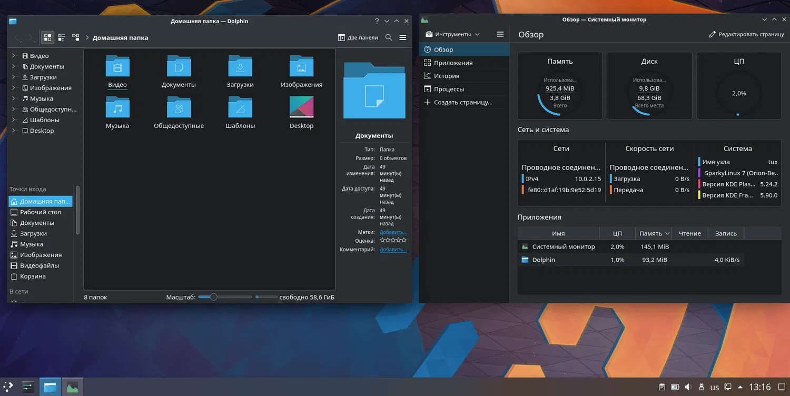
Task: Click the places panel scrollbar
Action: (x=78, y=210)
